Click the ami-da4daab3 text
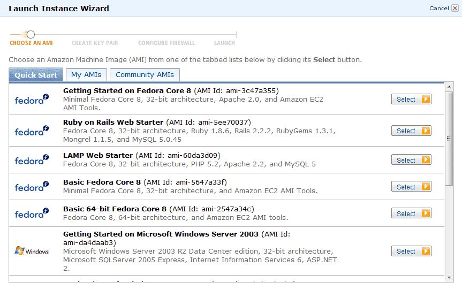The image size is (462, 305). [89, 242]
